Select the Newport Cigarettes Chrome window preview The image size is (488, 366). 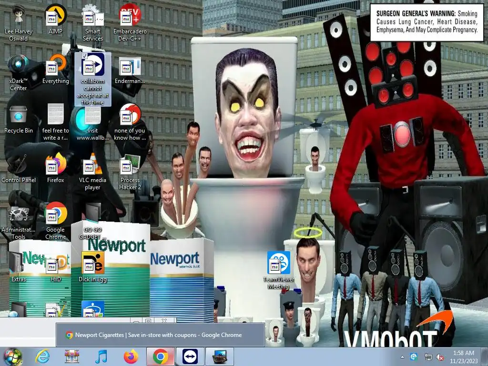coord(160,335)
